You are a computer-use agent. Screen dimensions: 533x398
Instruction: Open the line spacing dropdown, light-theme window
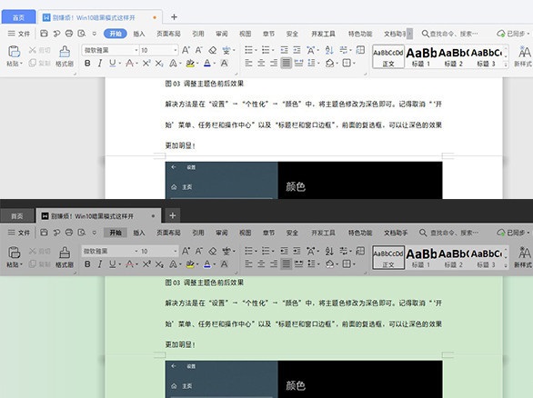318,64
